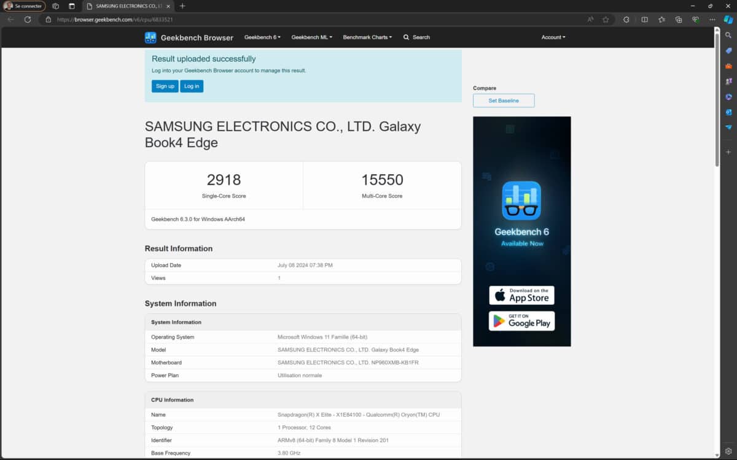Open the Edge Settings and more menu
The width and height of the screenshot is (737, 460).
(712, 19)
